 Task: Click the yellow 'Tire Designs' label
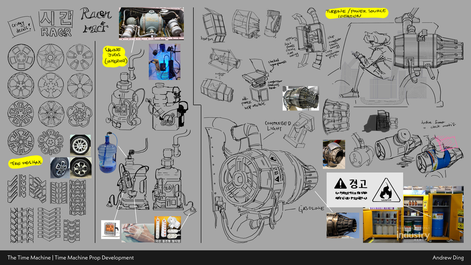coord(25,162)
